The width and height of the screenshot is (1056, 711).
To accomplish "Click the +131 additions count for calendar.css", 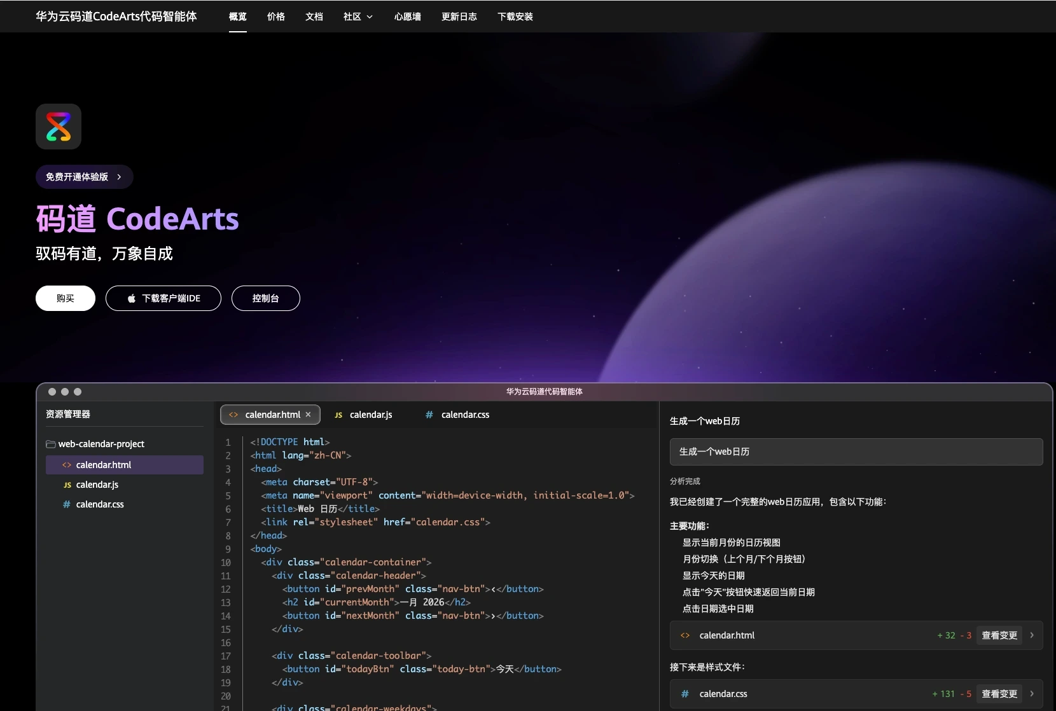I will coord(943,694).
